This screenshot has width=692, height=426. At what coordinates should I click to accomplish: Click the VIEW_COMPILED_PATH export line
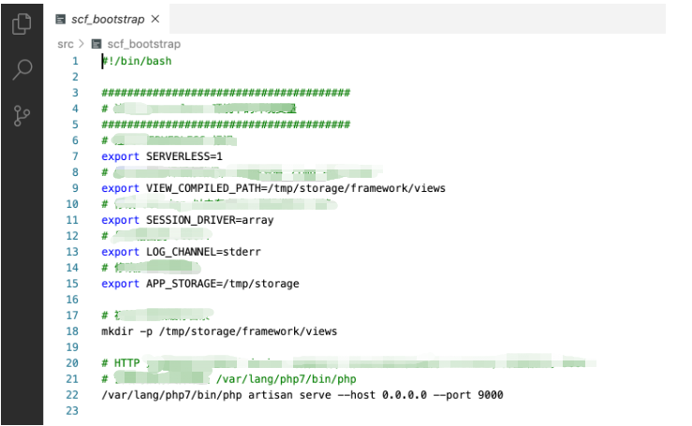pos(272,188)
